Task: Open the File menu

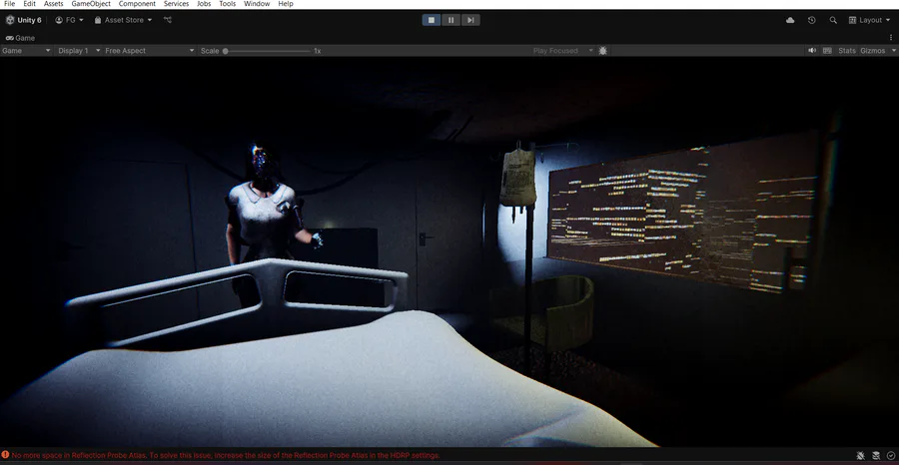Action: (x=9, y=3)
